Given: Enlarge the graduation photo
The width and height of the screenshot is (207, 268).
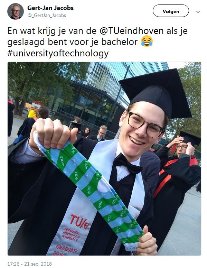Looking at the screenshot, I should pos(104,158).
